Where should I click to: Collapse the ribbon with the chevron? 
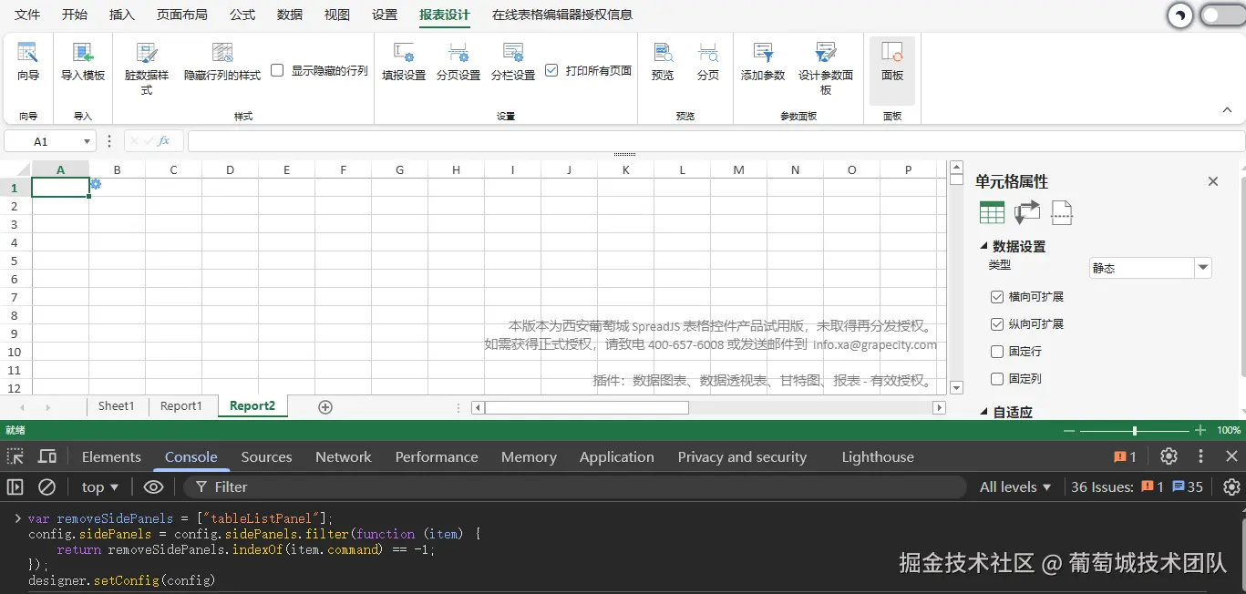pyautogui.click(x=1227, y=110)
